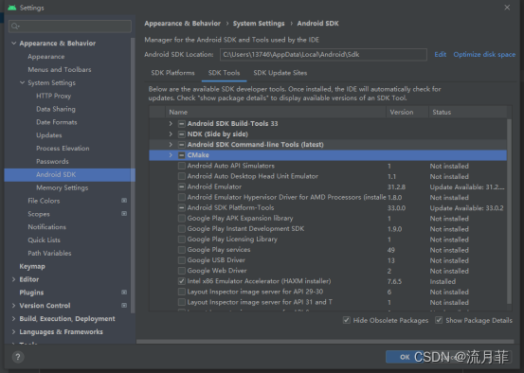Toggle Android SDK Platform-Tools checkbox

click(182, 207)
